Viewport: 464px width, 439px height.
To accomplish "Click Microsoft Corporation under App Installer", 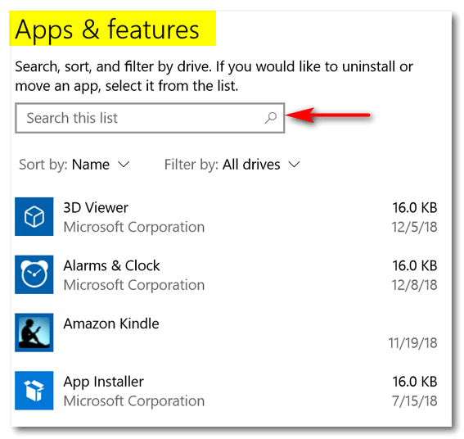I will [134, 401].
